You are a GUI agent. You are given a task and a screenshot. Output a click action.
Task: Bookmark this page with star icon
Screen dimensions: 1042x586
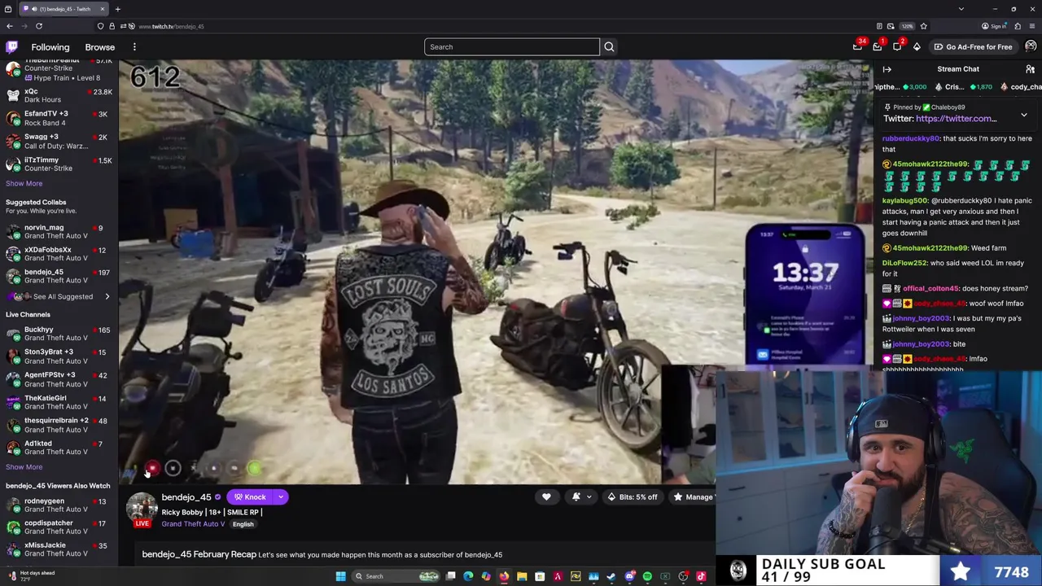pos(923,26)
